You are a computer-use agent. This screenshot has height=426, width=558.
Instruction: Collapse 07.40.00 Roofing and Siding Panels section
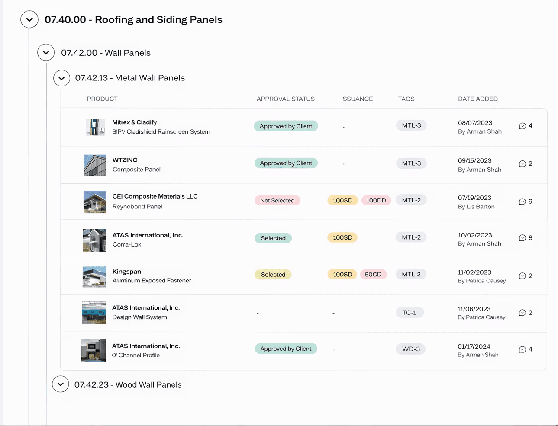[29, 19]
